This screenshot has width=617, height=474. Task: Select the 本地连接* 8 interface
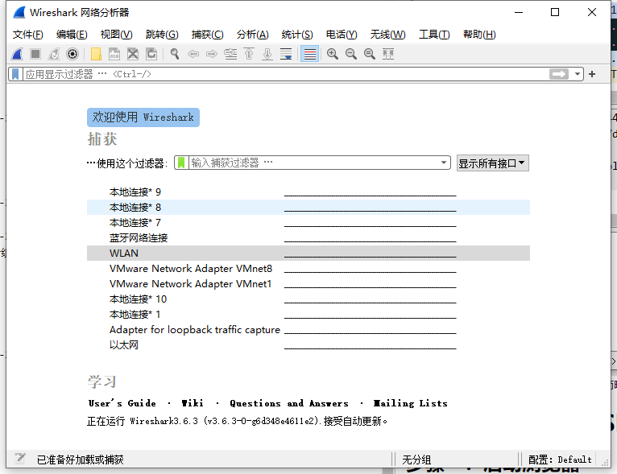(308, 207)
